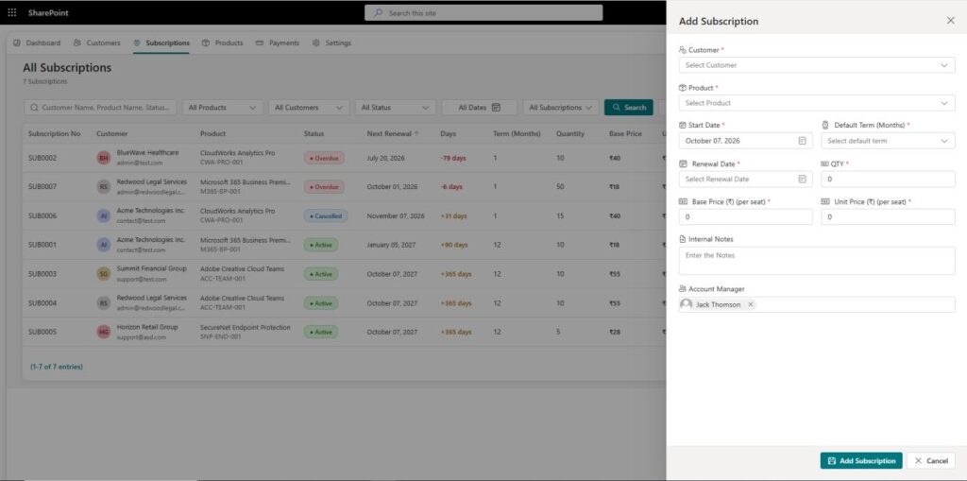This screenshot has height=481, width=967.
Task: Click the Default Term label clock icon
Action: pyautogui.click(x=825, y=125)
